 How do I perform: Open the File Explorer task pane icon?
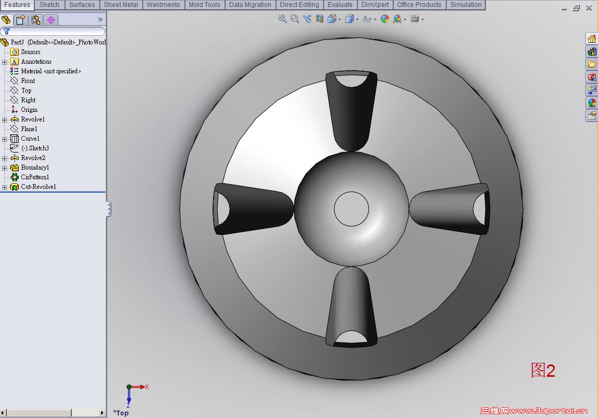pos(592,64)
